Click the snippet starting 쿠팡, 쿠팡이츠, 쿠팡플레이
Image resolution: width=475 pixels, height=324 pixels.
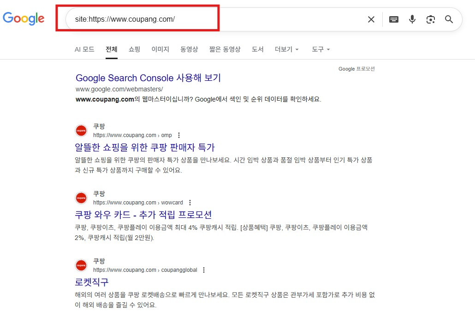[221, 233]
